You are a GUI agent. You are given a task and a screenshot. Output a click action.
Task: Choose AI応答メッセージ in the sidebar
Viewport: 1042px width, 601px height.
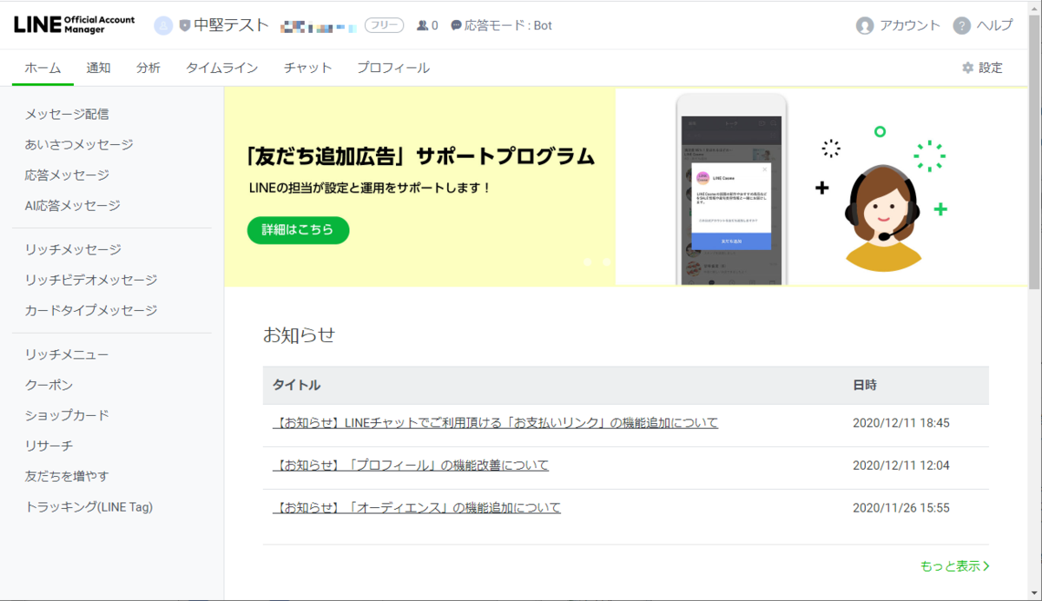point(73,206)
